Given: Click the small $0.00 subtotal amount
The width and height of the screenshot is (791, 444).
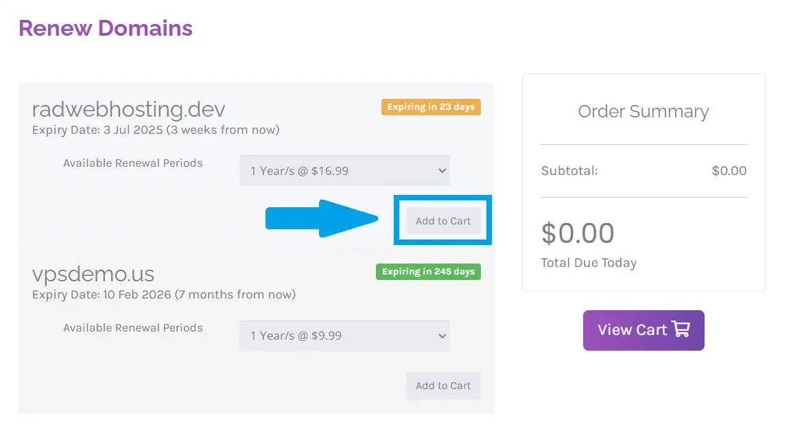Looking at the screenshot, I should [729, 171].
